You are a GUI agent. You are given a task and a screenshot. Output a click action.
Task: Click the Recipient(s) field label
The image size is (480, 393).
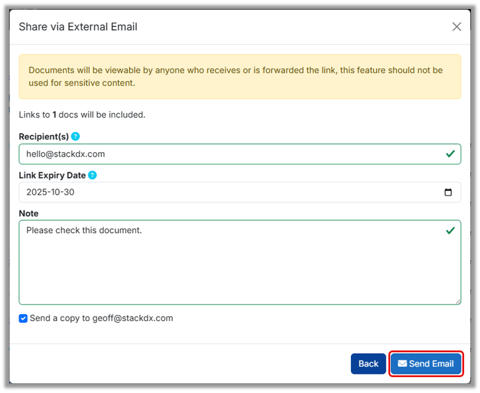(x=44, y=137)
